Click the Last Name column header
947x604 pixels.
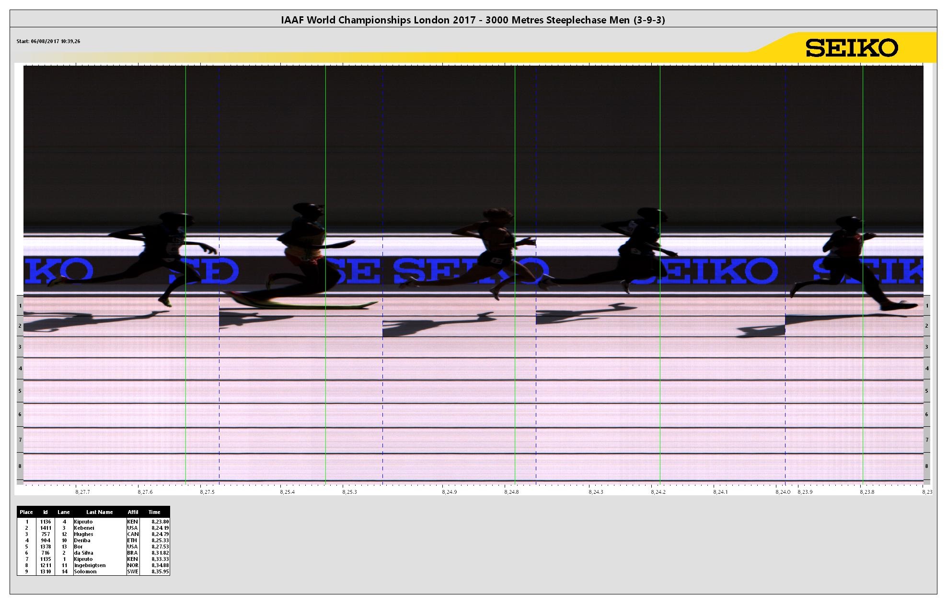99,512
